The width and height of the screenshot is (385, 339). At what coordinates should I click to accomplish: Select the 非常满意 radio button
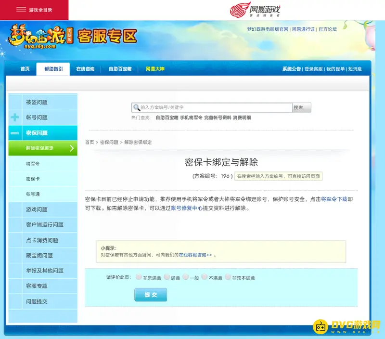click(x=139, y=277)
